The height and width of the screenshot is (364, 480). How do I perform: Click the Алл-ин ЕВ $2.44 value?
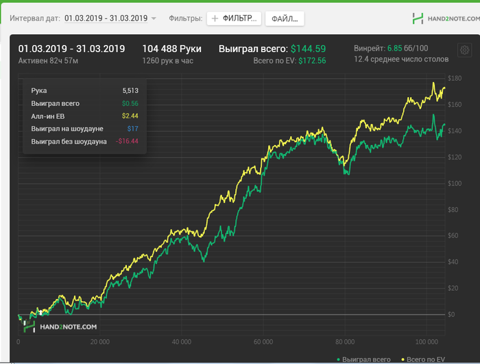130,116
